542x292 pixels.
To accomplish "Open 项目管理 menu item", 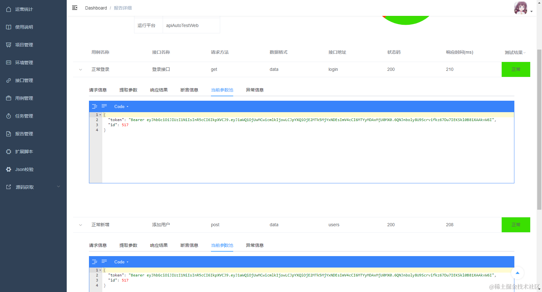I will 33,45.
